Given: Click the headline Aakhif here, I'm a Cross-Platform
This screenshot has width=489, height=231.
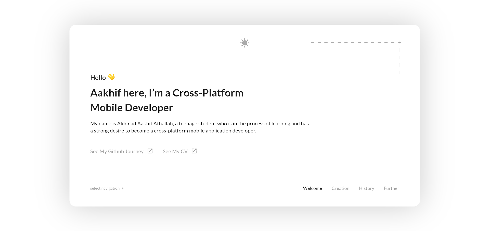Looking at the screenshot, I should pyautogui.click(x=167, y=93).
